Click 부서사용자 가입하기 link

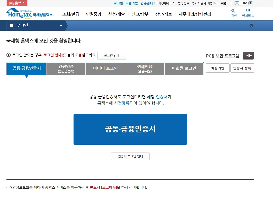[205, 3]
